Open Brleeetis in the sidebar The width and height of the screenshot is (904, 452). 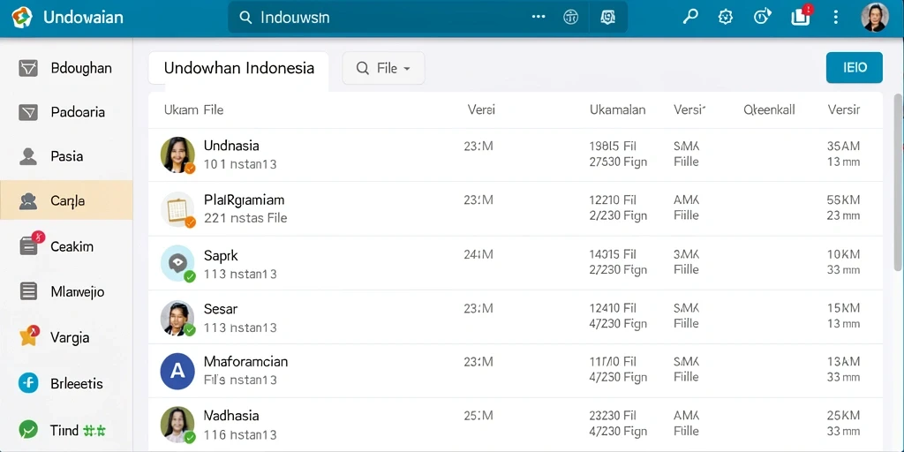click(x=66, y=383)
